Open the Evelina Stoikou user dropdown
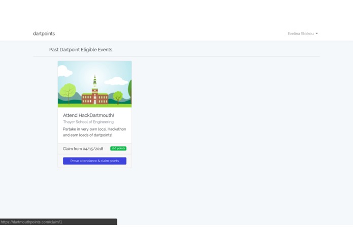Viewport: 353px width, 251px height. pos(303,34)
